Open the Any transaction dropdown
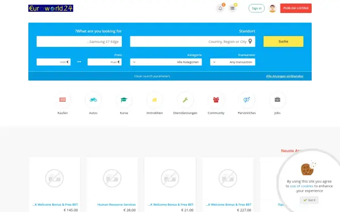 point(232,62)
